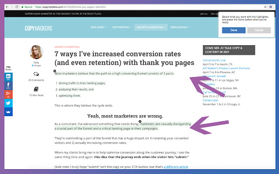Viewport: 279px width, 174px height.
Task: Click the '15 Min Read' label
Action: 36,95
